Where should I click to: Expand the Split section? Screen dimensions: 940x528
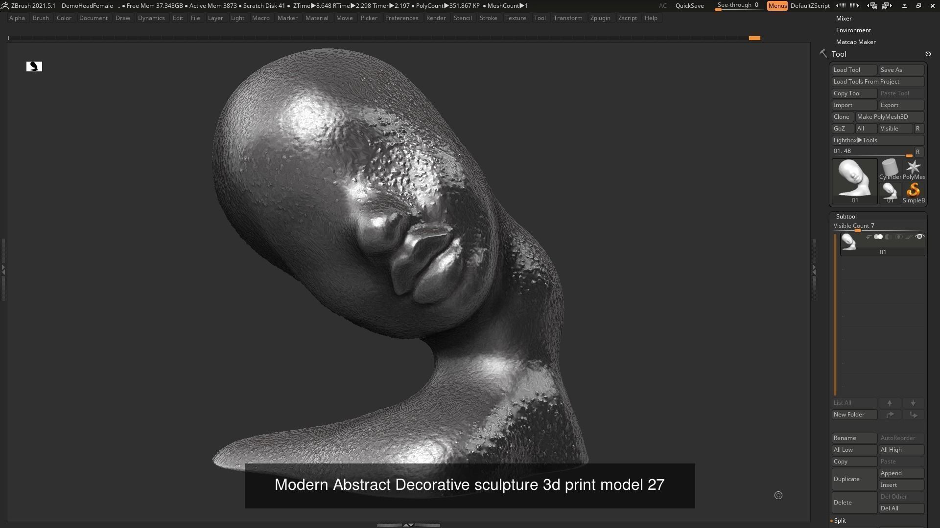click(x=840, y=521)
